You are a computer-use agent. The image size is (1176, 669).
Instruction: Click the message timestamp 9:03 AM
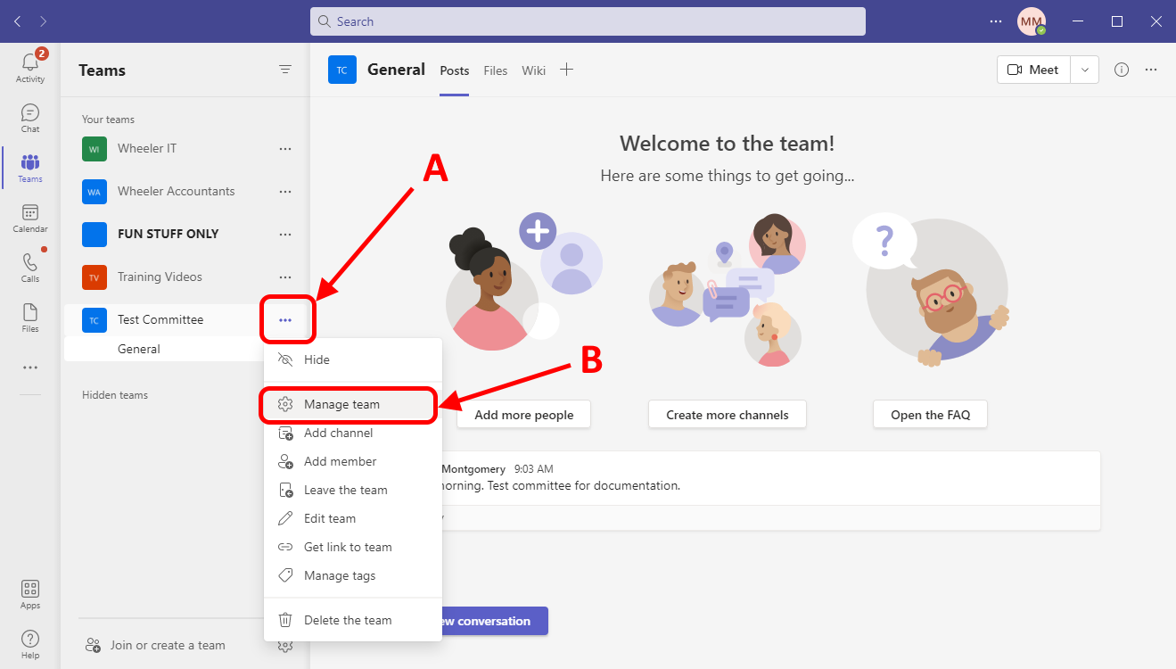[x=533, y=469]
